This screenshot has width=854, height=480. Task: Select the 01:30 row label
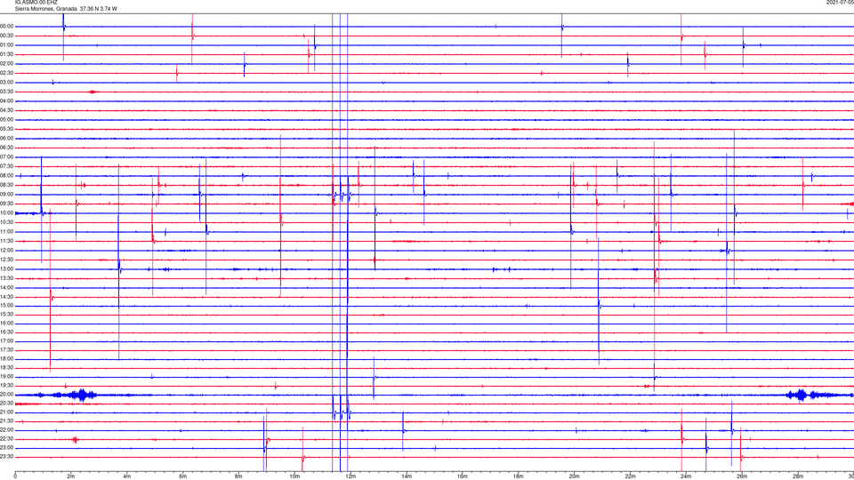(x=7, y=54)
